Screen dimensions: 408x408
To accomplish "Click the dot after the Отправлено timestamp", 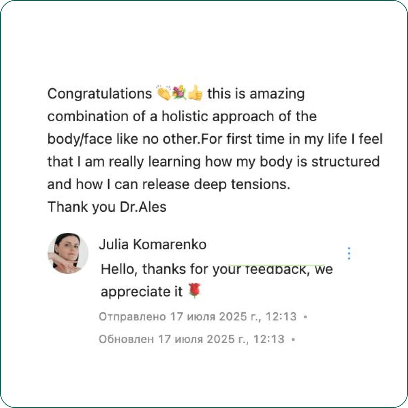I will (305, 317).
